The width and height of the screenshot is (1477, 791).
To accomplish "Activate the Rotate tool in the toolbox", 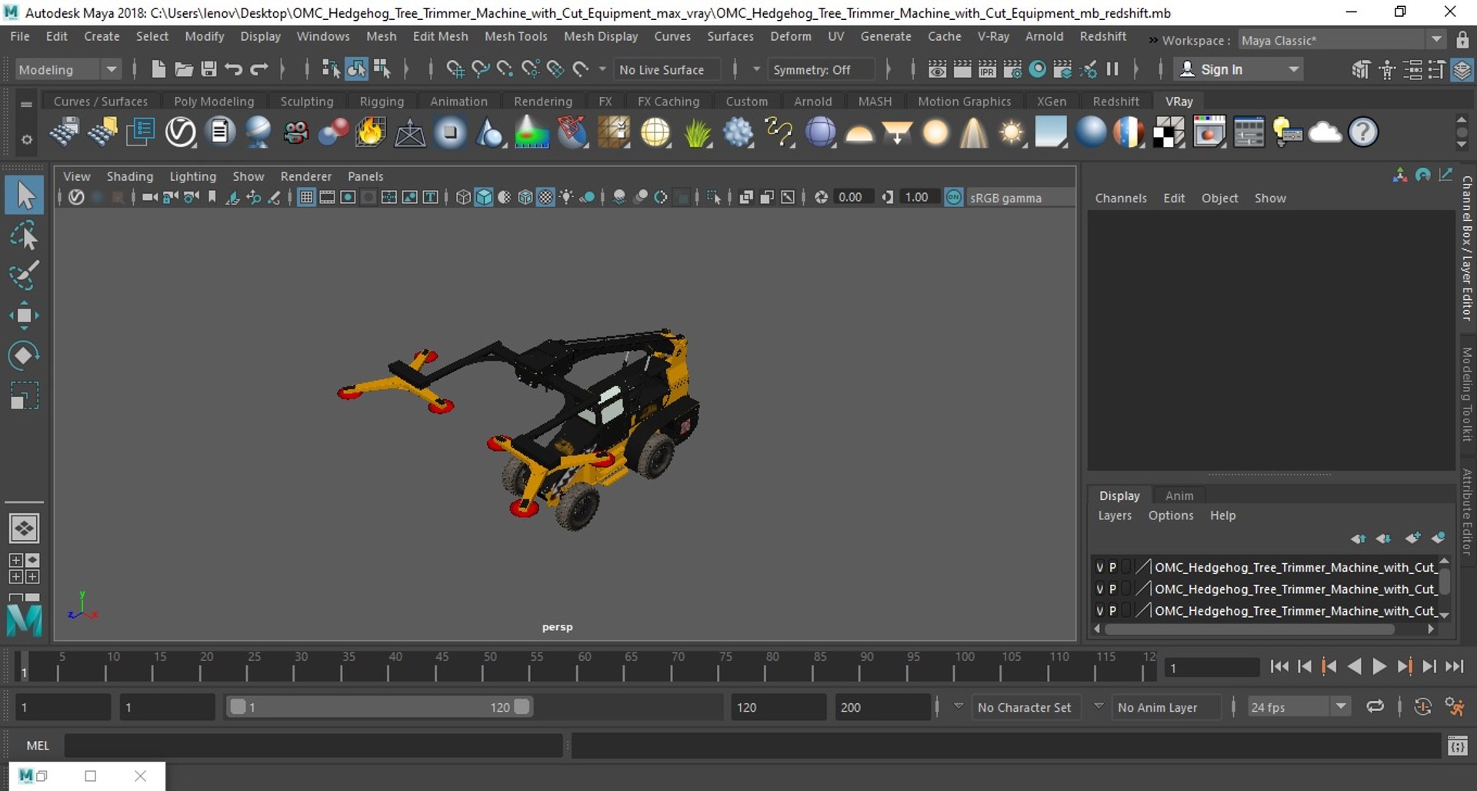I will (x=24, y=355).
